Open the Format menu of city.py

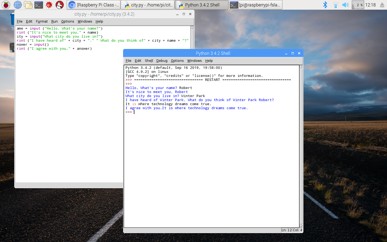42,21
